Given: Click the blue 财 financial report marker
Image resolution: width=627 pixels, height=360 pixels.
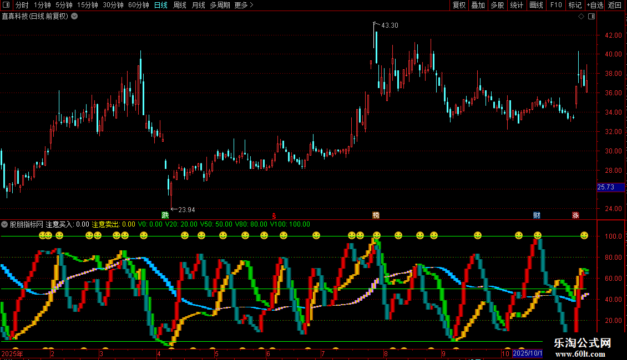Looking at the screenshot, I should tap(537, 215).
